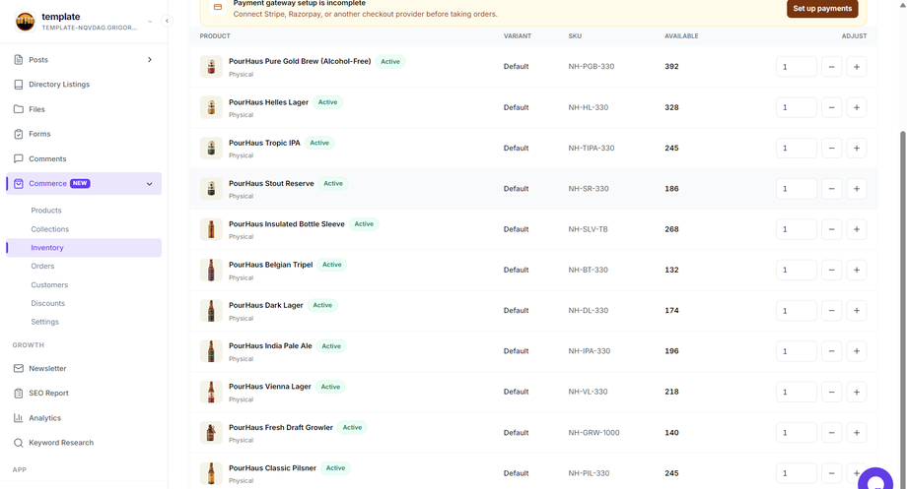Collapse the sidebar with arrow button

(x=167, y=21)
